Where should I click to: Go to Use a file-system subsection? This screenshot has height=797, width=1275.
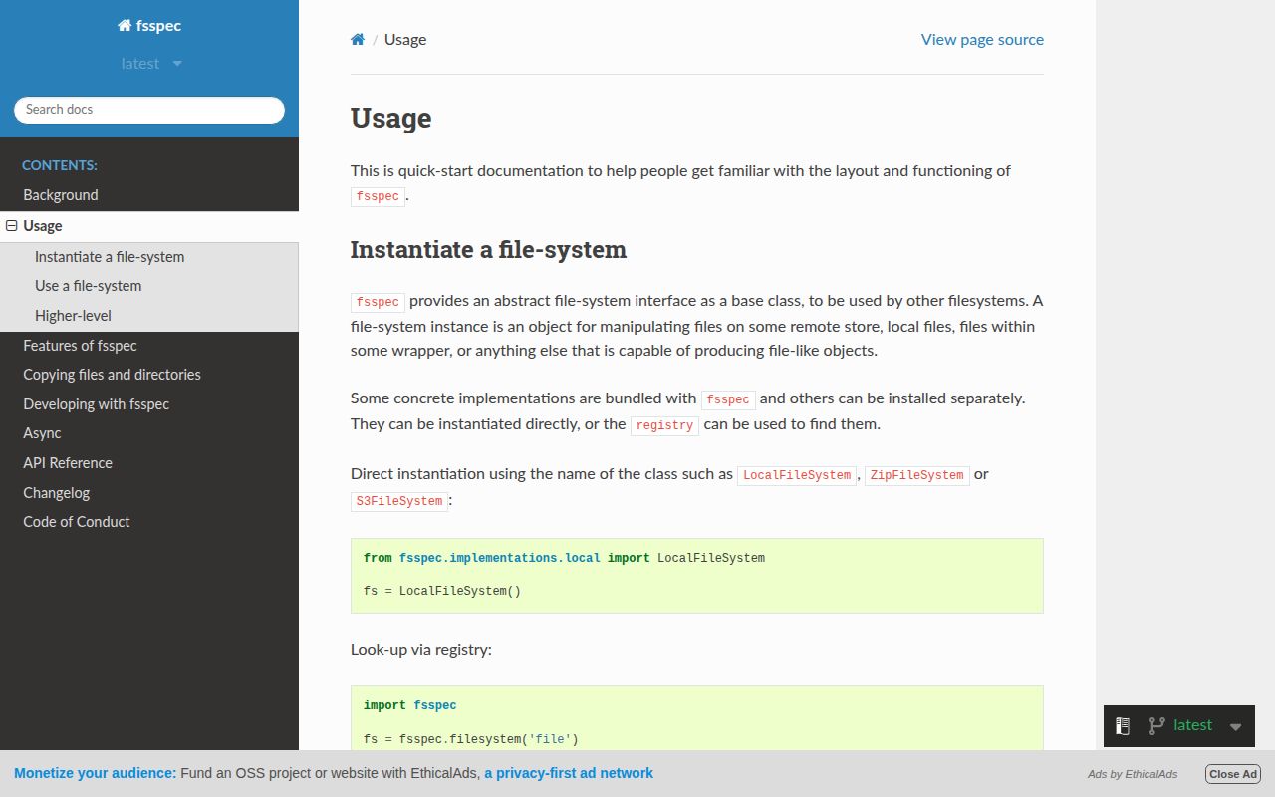149,286
